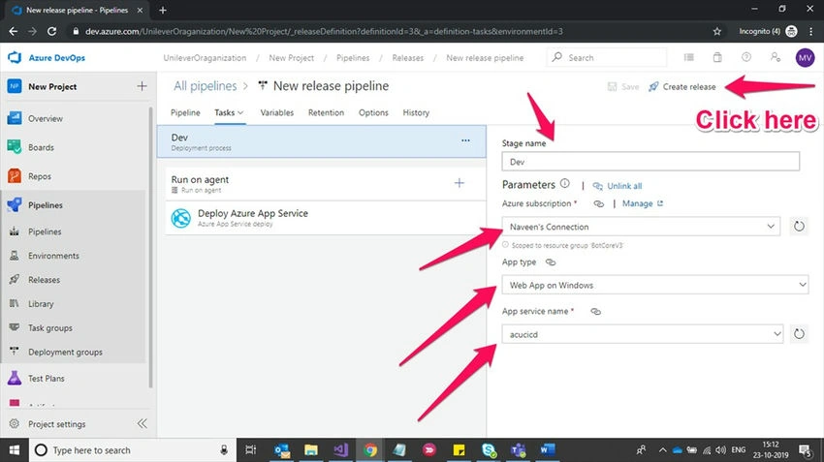Click link icon beside Azure subscription
Screen dimensions: 824x462
pos(598,203)
